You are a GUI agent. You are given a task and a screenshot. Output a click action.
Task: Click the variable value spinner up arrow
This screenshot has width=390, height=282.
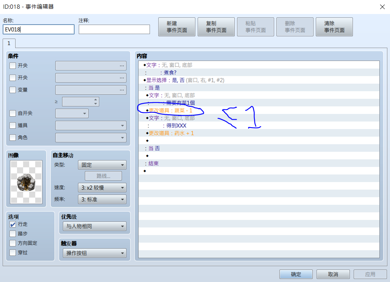(x=95, y=100)
